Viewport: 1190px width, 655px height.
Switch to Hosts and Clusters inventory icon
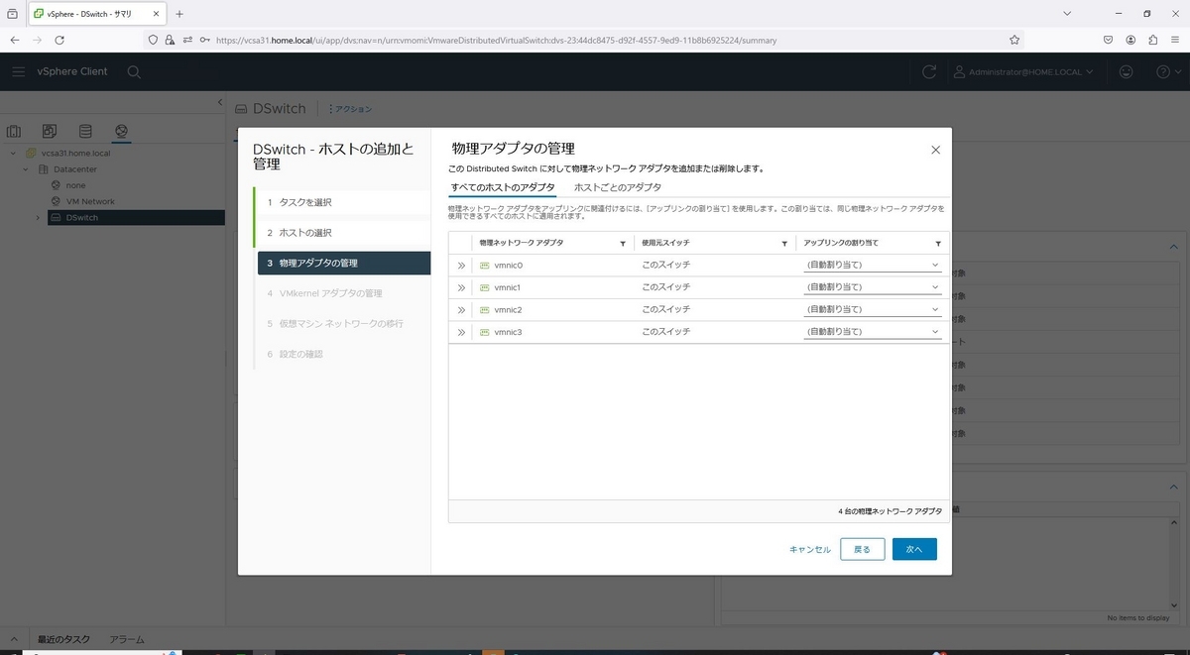click(14, 131)
